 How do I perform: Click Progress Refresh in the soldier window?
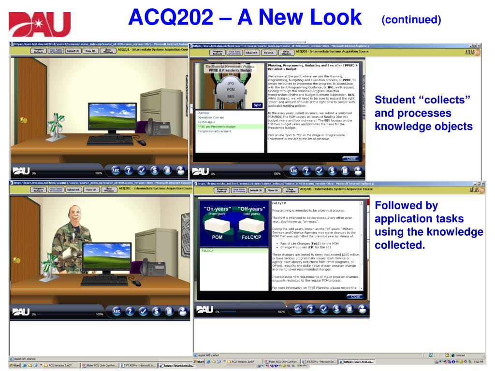pos(39,189)
